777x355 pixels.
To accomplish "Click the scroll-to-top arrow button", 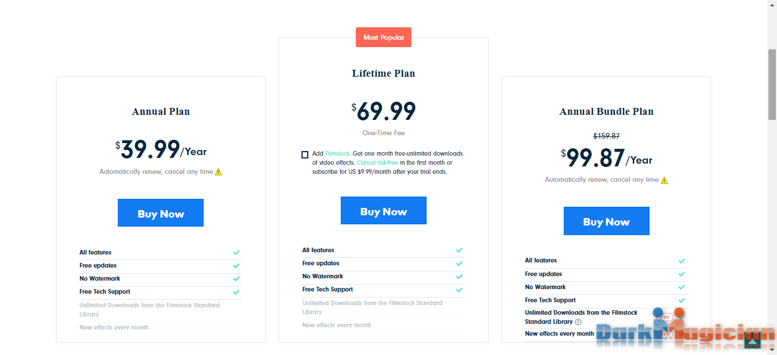I will click(753, 340).
